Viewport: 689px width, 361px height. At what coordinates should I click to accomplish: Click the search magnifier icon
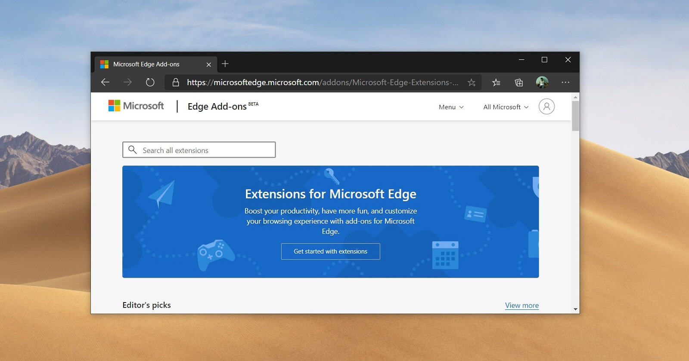click(133, 150)
